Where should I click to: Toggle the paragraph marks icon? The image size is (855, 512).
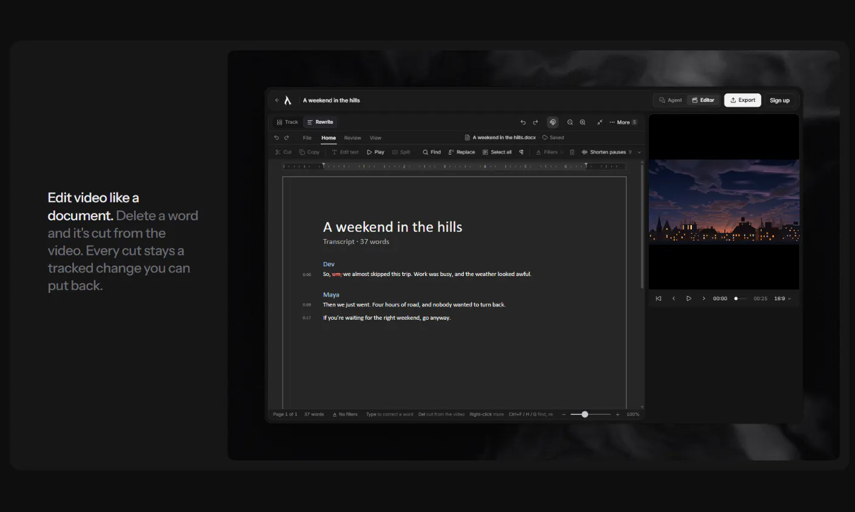click(x=521, y=152)
